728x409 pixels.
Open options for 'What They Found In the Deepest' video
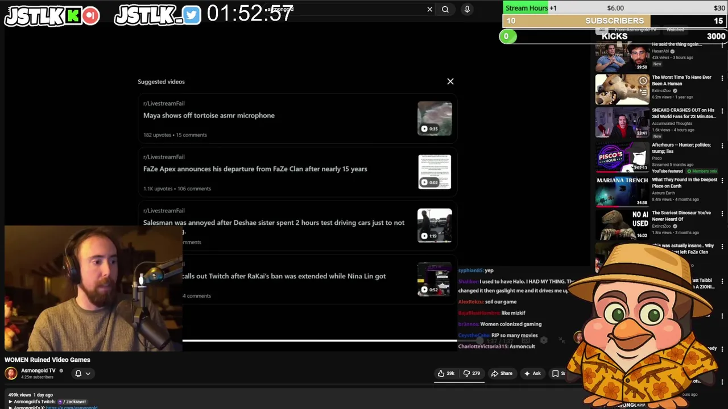pos(722,181)
